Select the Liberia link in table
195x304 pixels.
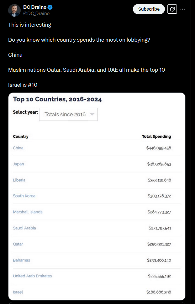click(19, 180)
